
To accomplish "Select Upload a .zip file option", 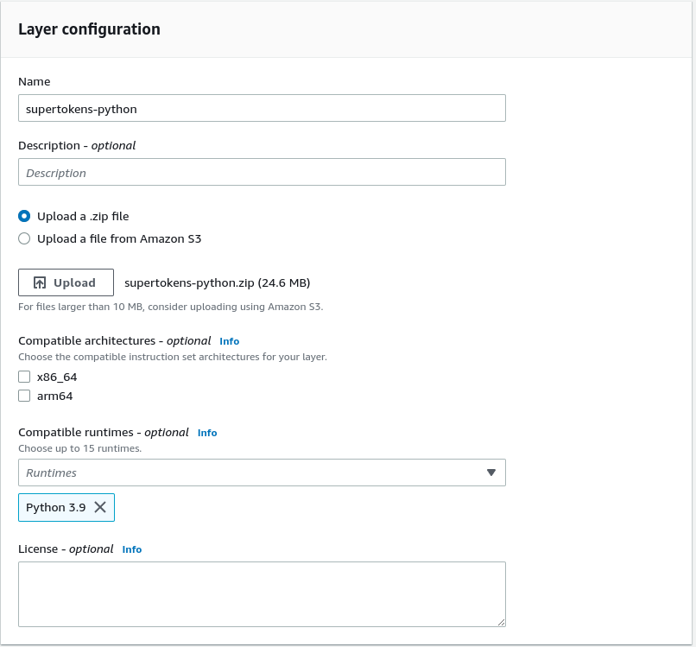I will [x=24, y=216].
